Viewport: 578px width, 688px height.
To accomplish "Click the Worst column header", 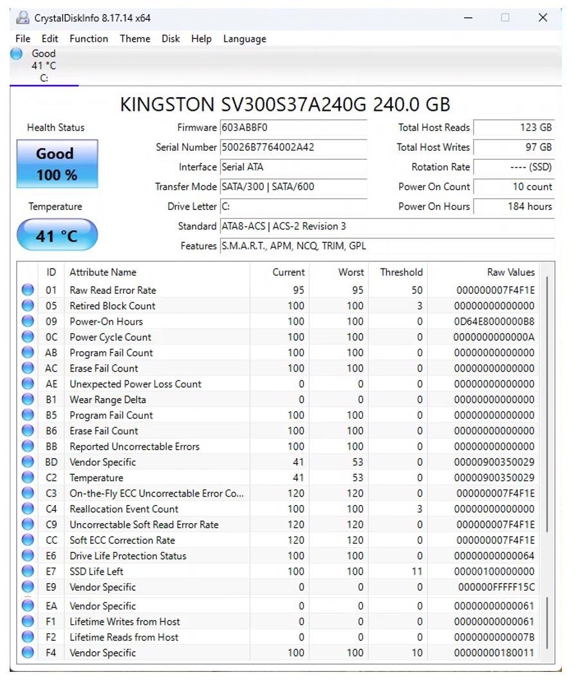I will click(339, 272).
